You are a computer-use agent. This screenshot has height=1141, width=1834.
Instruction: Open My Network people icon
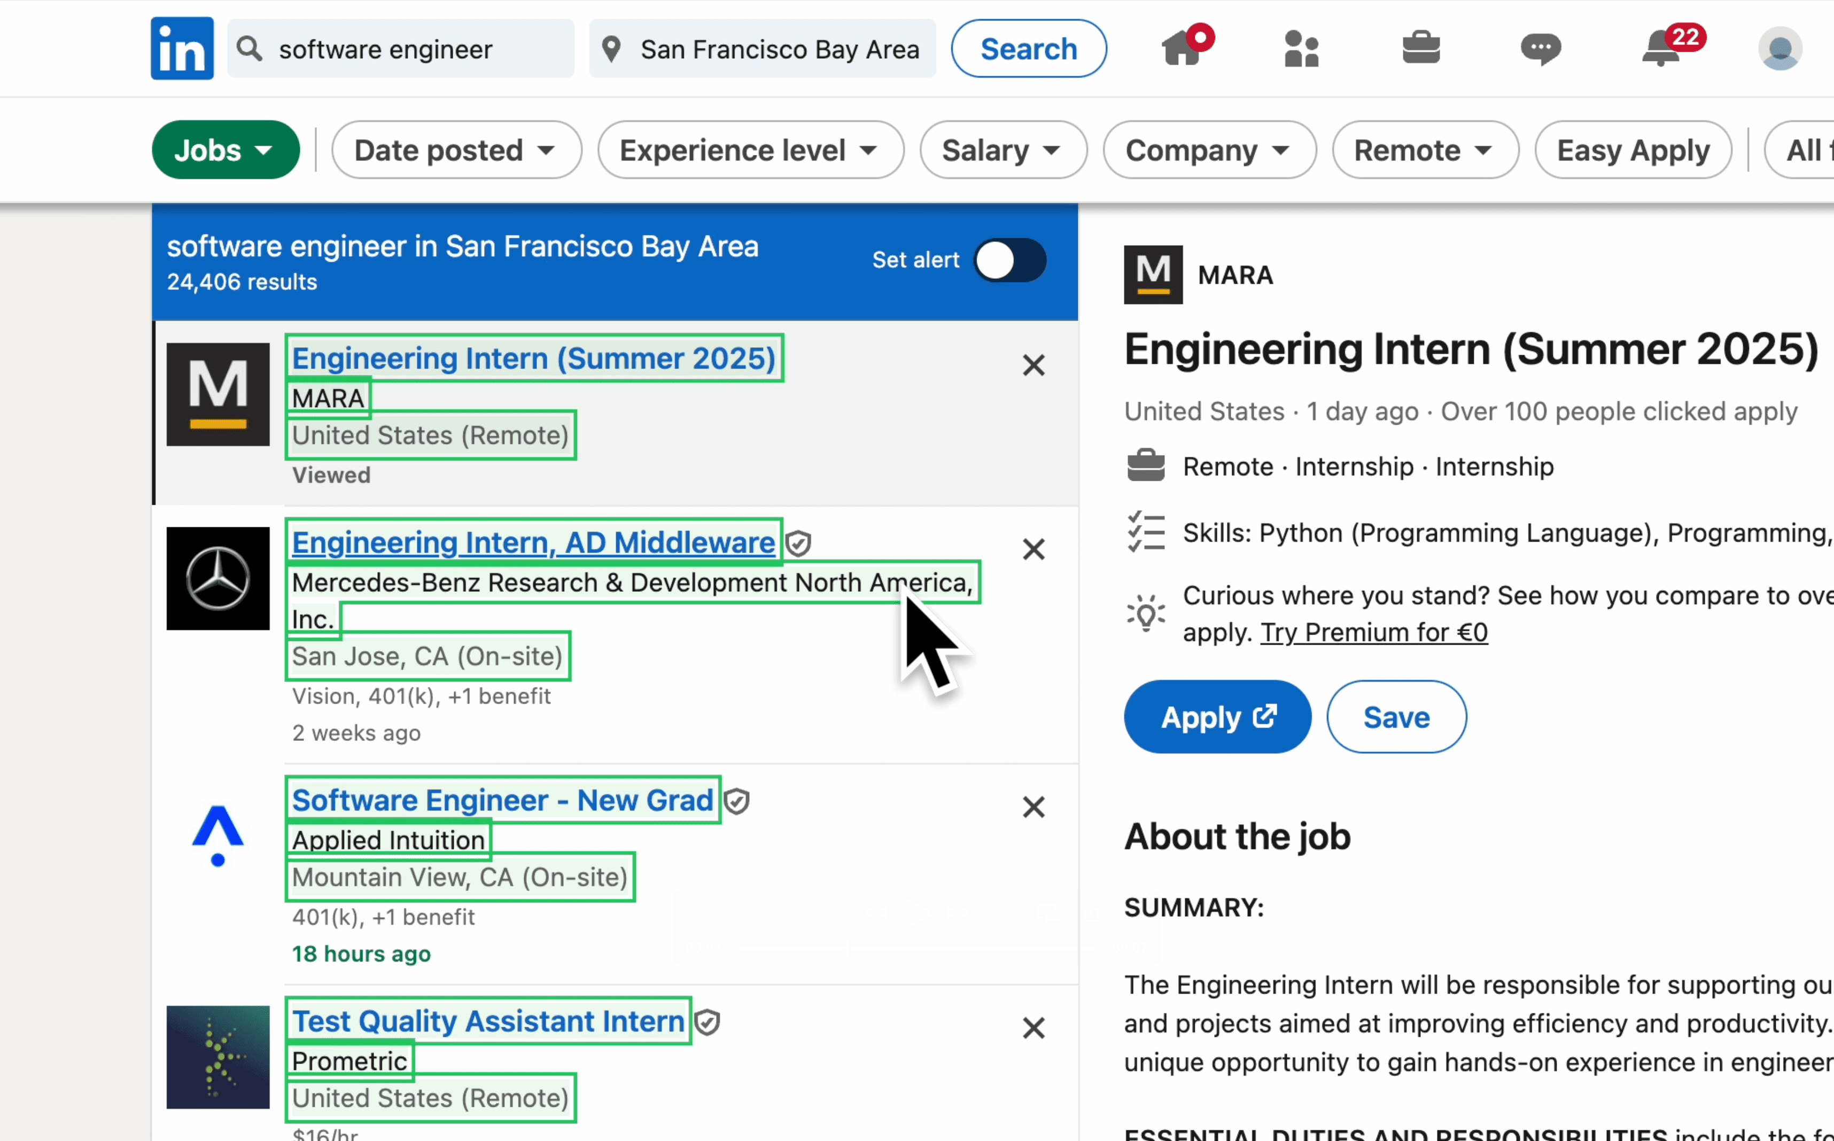(1301, 49)
